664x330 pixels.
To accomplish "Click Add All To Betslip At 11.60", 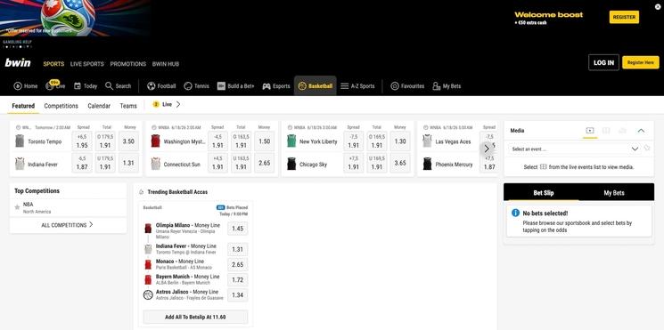I will click(x=195, y=317).
